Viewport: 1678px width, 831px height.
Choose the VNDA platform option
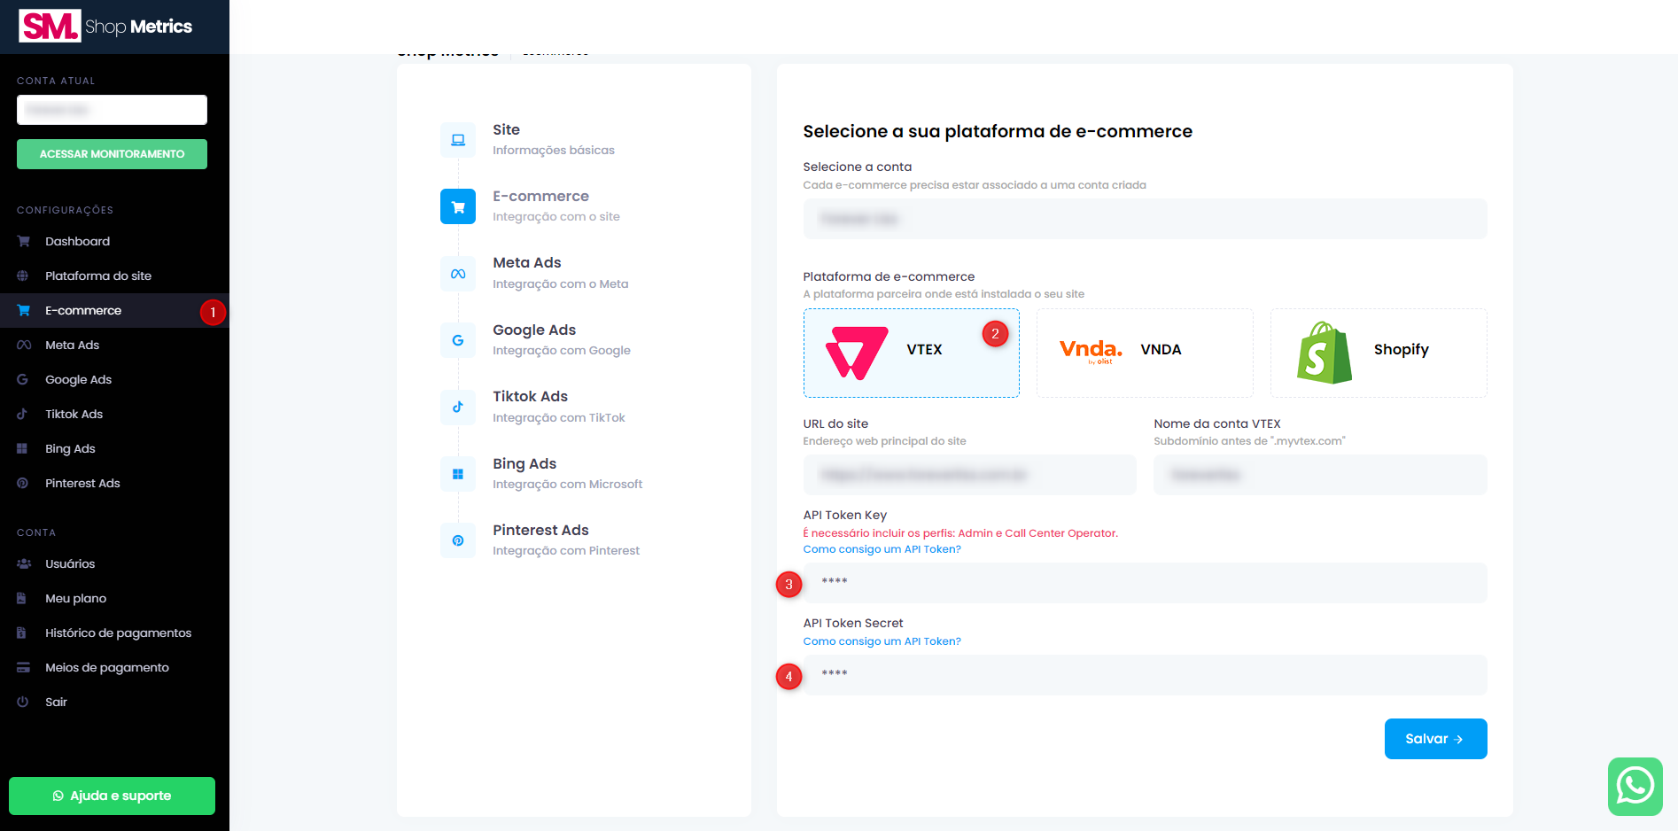click(x=1144, y=353)
